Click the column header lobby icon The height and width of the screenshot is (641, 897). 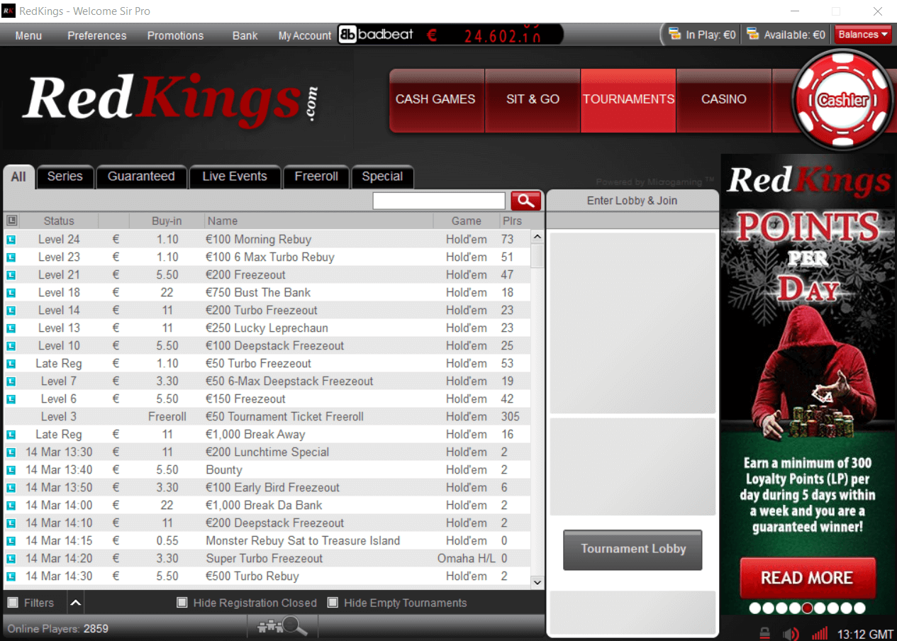(12, 221)
